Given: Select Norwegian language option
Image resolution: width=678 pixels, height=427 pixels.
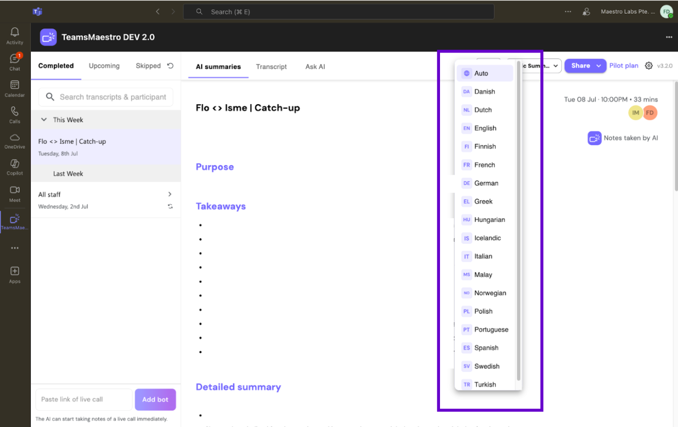Looking at the screenshot, I should [485, 293].
